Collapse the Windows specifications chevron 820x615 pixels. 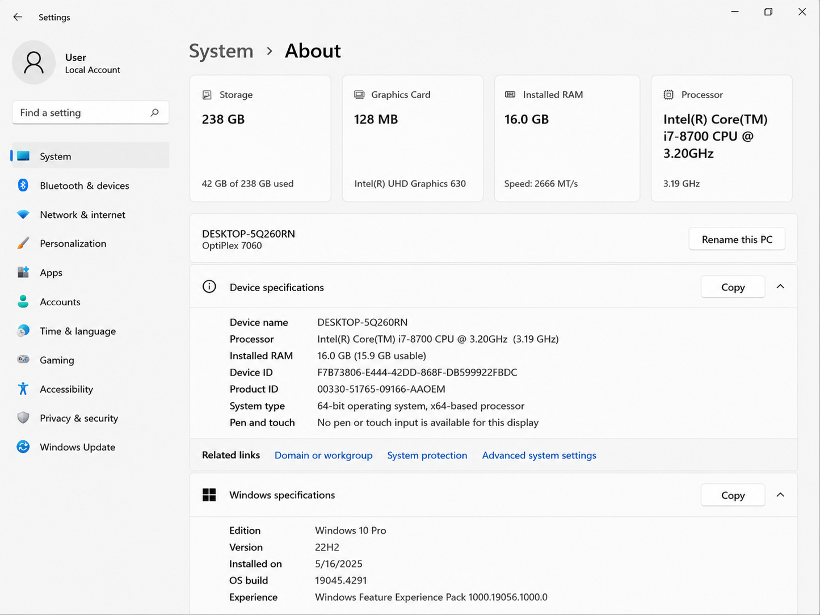coord(780,495)
